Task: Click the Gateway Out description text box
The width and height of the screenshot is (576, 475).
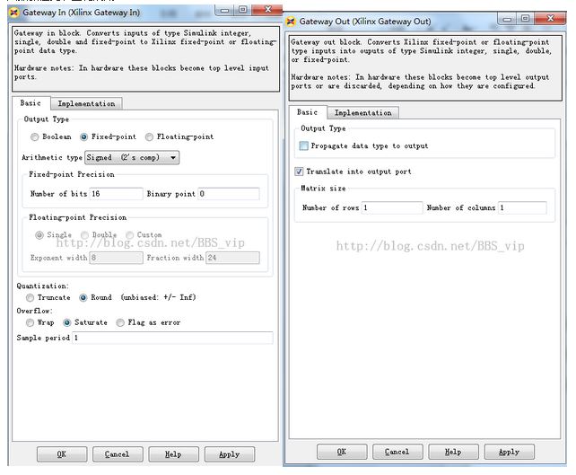Action: point(425,68)
